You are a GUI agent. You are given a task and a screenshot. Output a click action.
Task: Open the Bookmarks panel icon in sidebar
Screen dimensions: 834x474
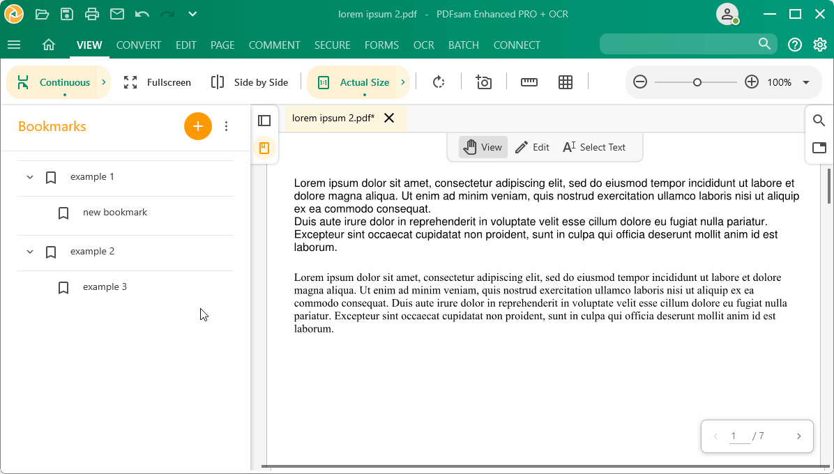click(264, 148)
